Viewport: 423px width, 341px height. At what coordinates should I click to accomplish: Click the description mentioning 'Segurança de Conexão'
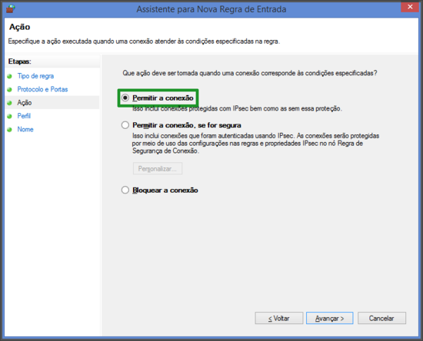point(256,144)
